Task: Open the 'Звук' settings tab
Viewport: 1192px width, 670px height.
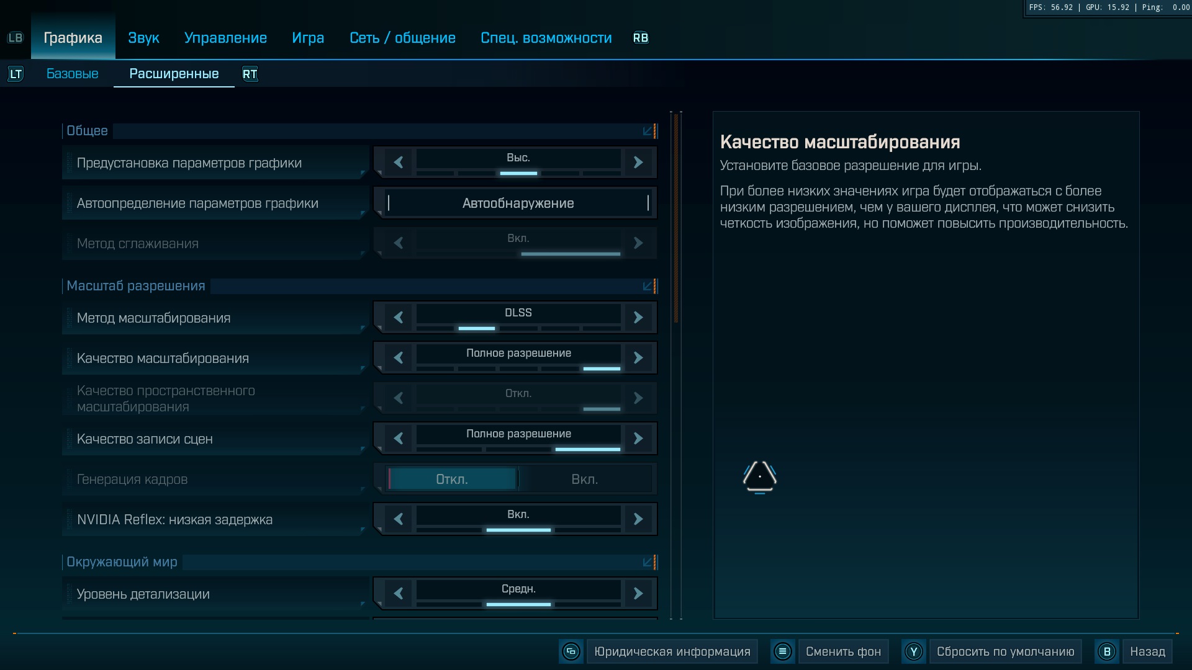Action: (x=143, y=38)
